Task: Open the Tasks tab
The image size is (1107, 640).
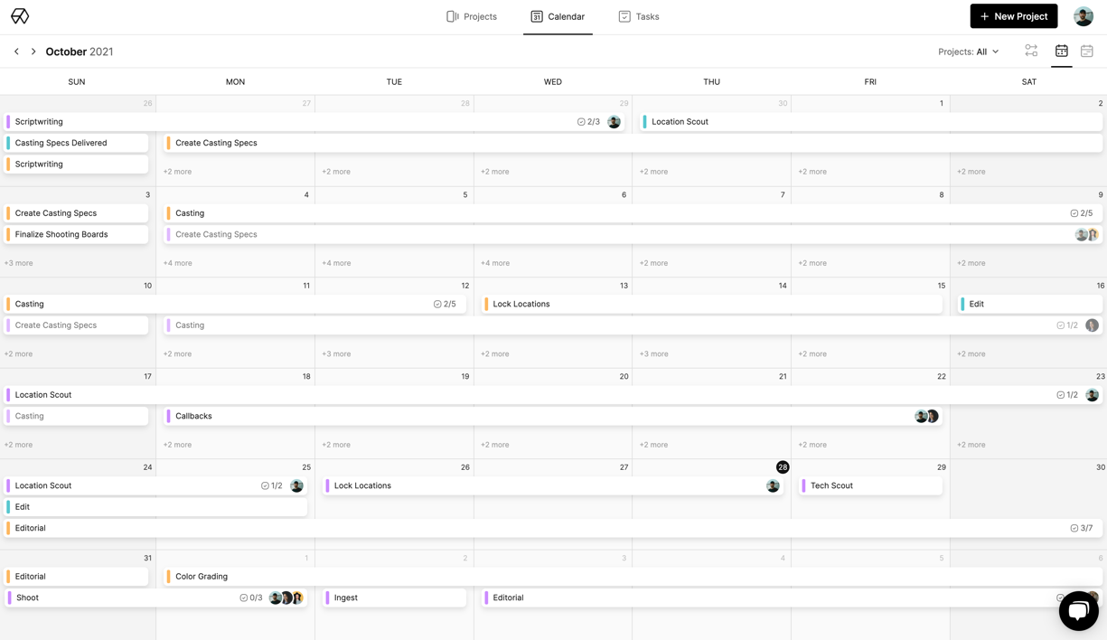Action: (638, 16)
